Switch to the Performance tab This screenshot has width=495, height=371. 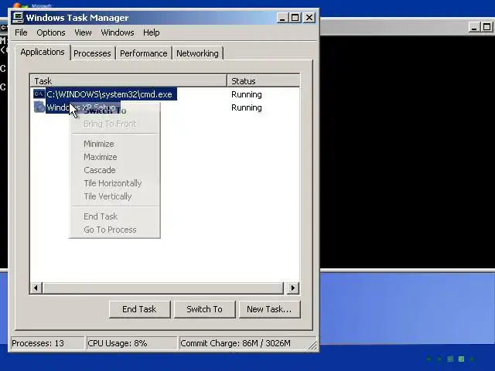point(144,53)
